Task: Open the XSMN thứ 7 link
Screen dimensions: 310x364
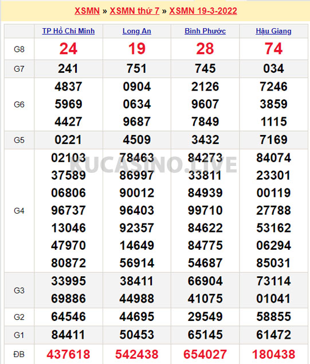Action: coord(135,11)
